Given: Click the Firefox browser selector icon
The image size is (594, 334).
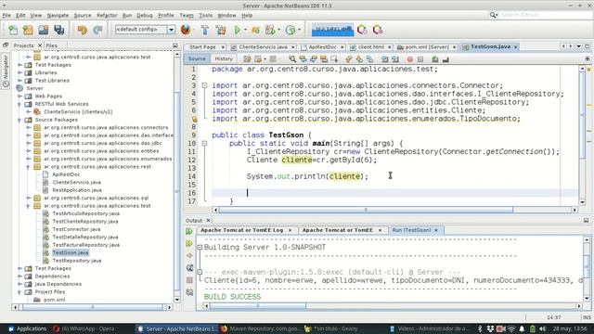Looking at the screenshot, I should (186, 30).
